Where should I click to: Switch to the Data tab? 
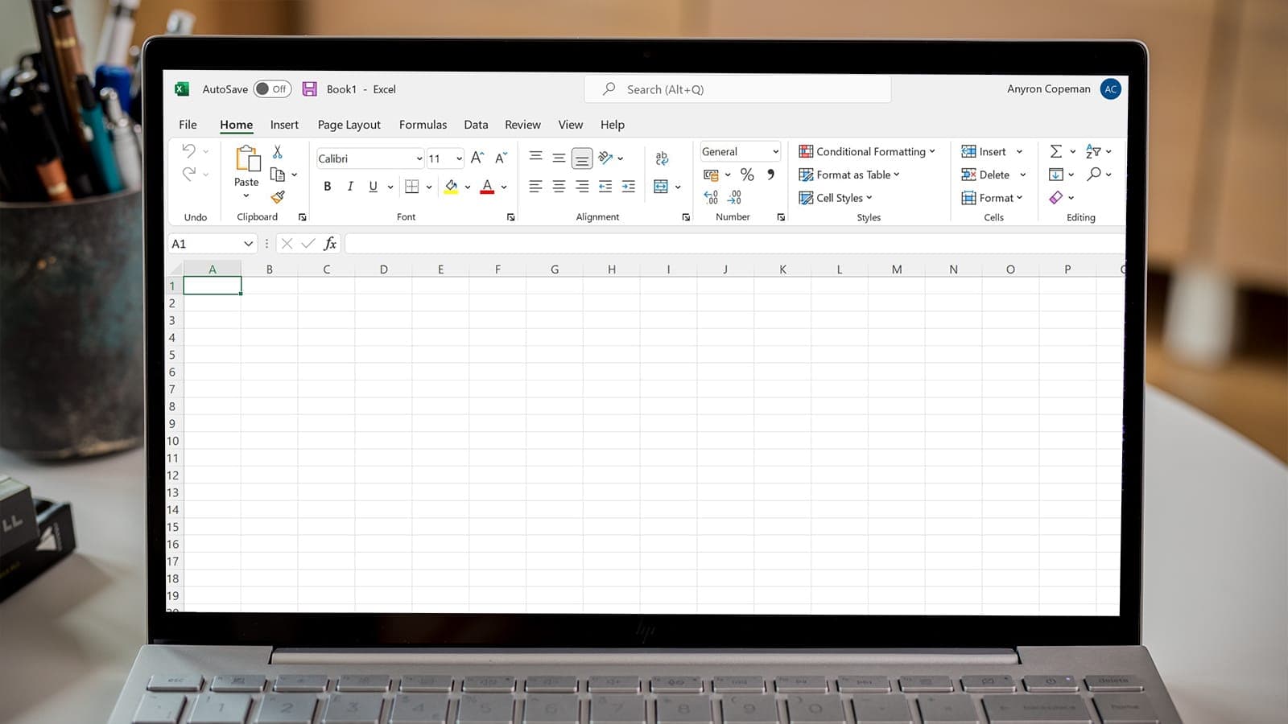(476, 125)
